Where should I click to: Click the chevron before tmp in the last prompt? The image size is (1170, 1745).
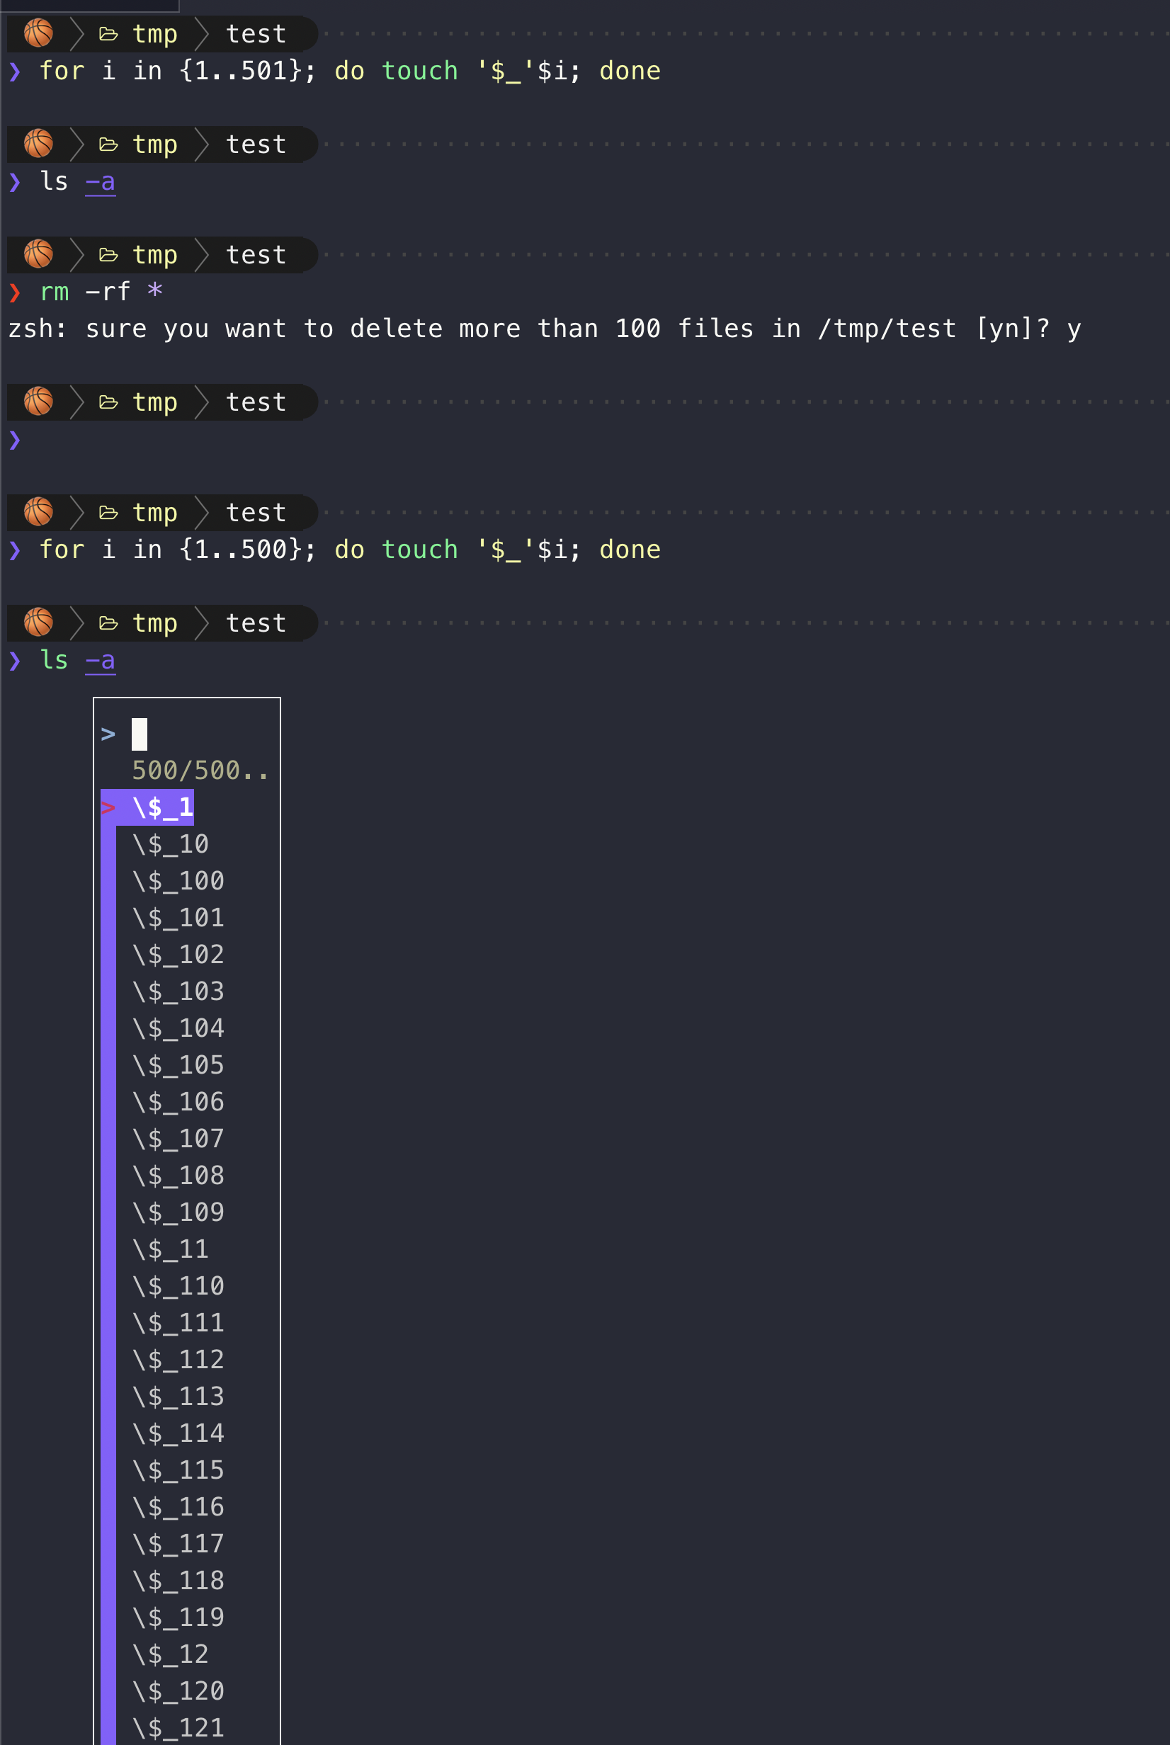coord(77,623)
